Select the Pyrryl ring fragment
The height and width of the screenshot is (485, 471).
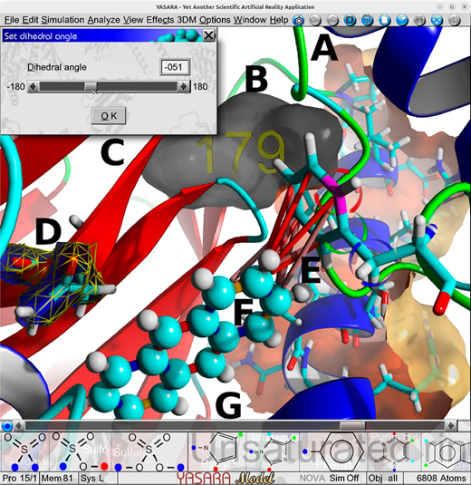(x=216, y=451)
